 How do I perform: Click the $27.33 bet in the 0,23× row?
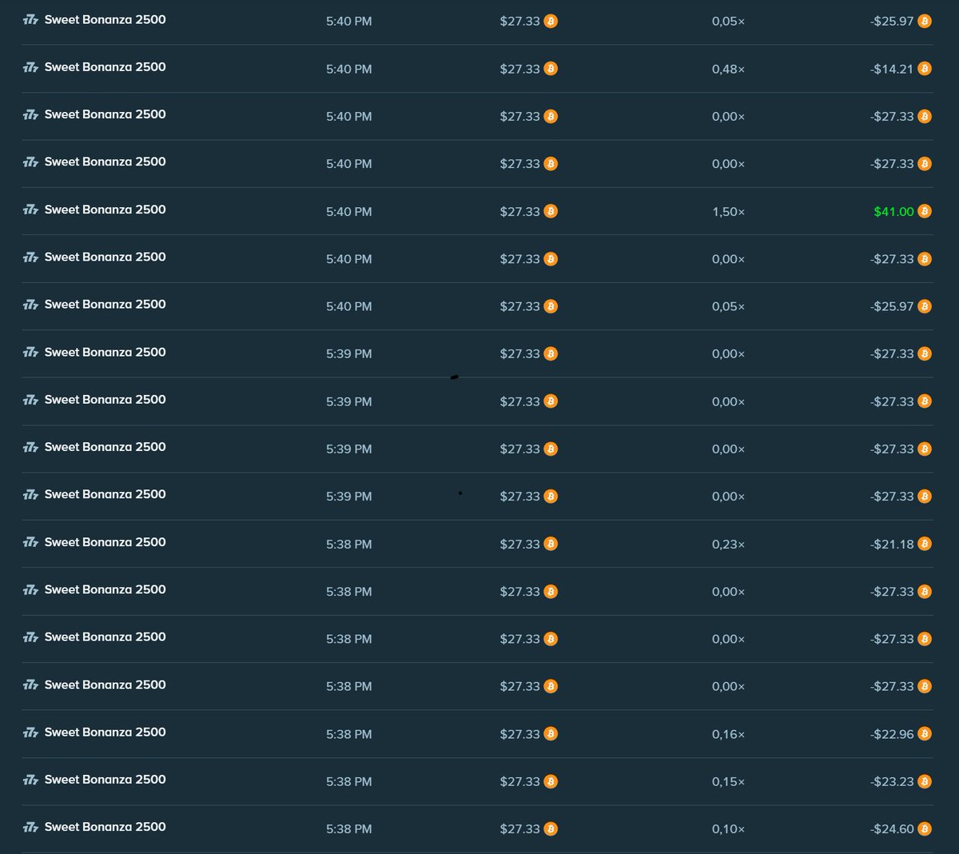[x=520, y=544]
